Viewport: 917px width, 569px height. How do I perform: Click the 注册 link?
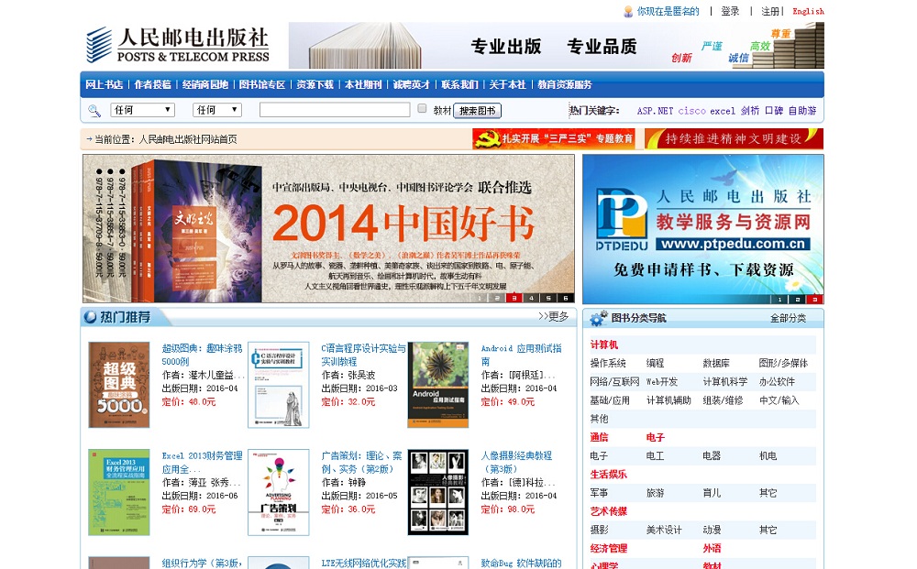[770, 11]
